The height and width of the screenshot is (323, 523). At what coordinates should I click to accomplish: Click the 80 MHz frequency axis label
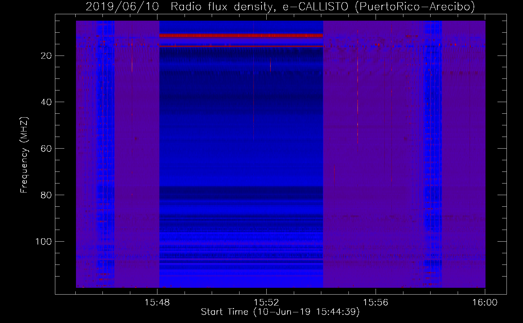(47, 195)
